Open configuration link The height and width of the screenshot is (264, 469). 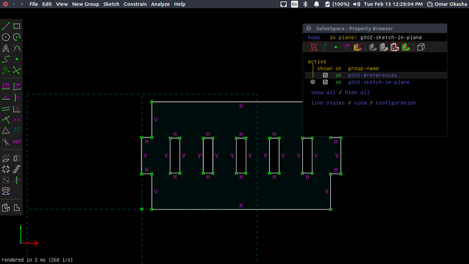point(396,102)
